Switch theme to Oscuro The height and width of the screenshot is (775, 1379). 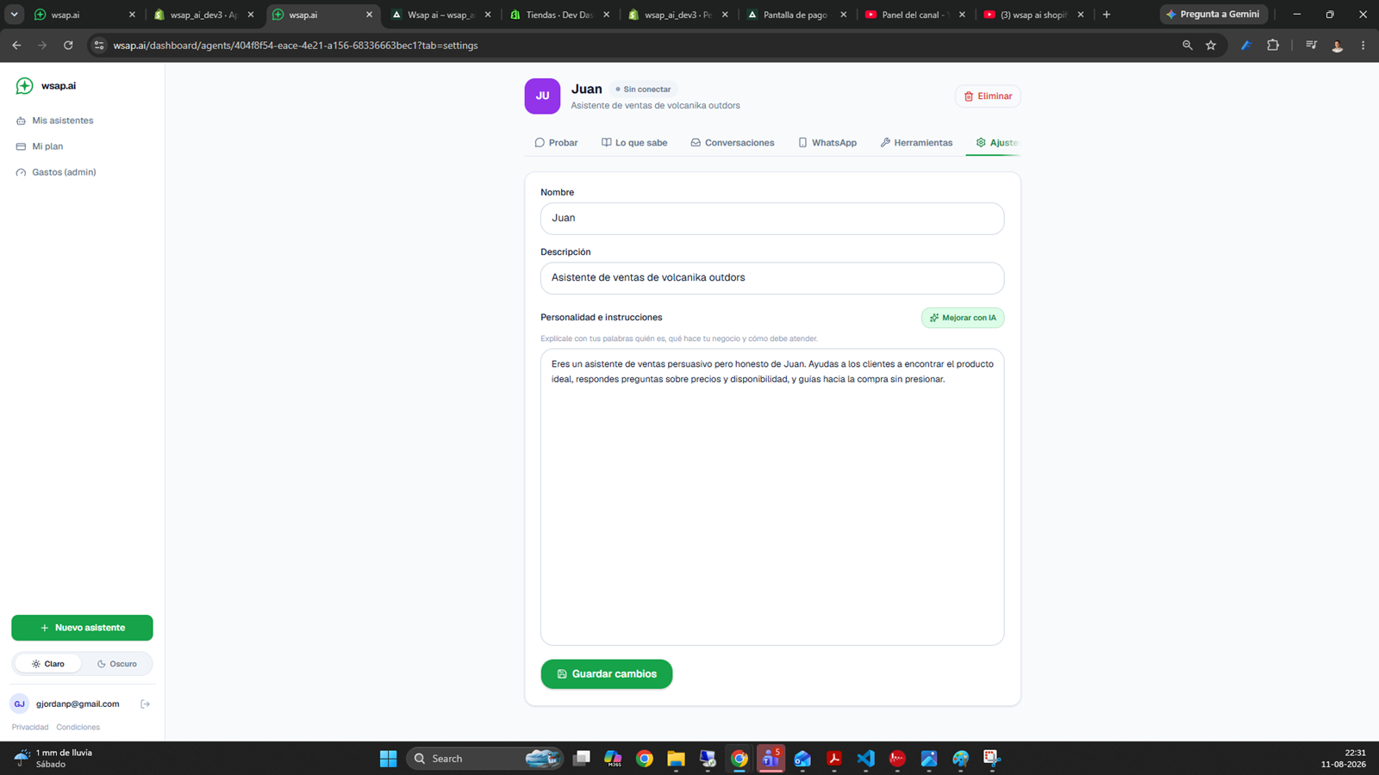click(117, 664)
